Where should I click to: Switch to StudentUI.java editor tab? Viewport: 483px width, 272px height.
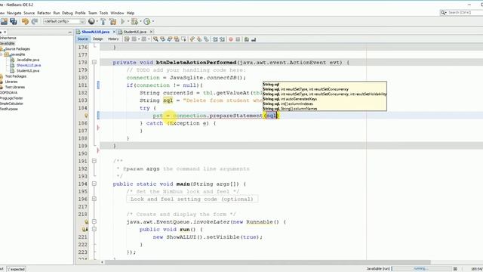(135, 32)
